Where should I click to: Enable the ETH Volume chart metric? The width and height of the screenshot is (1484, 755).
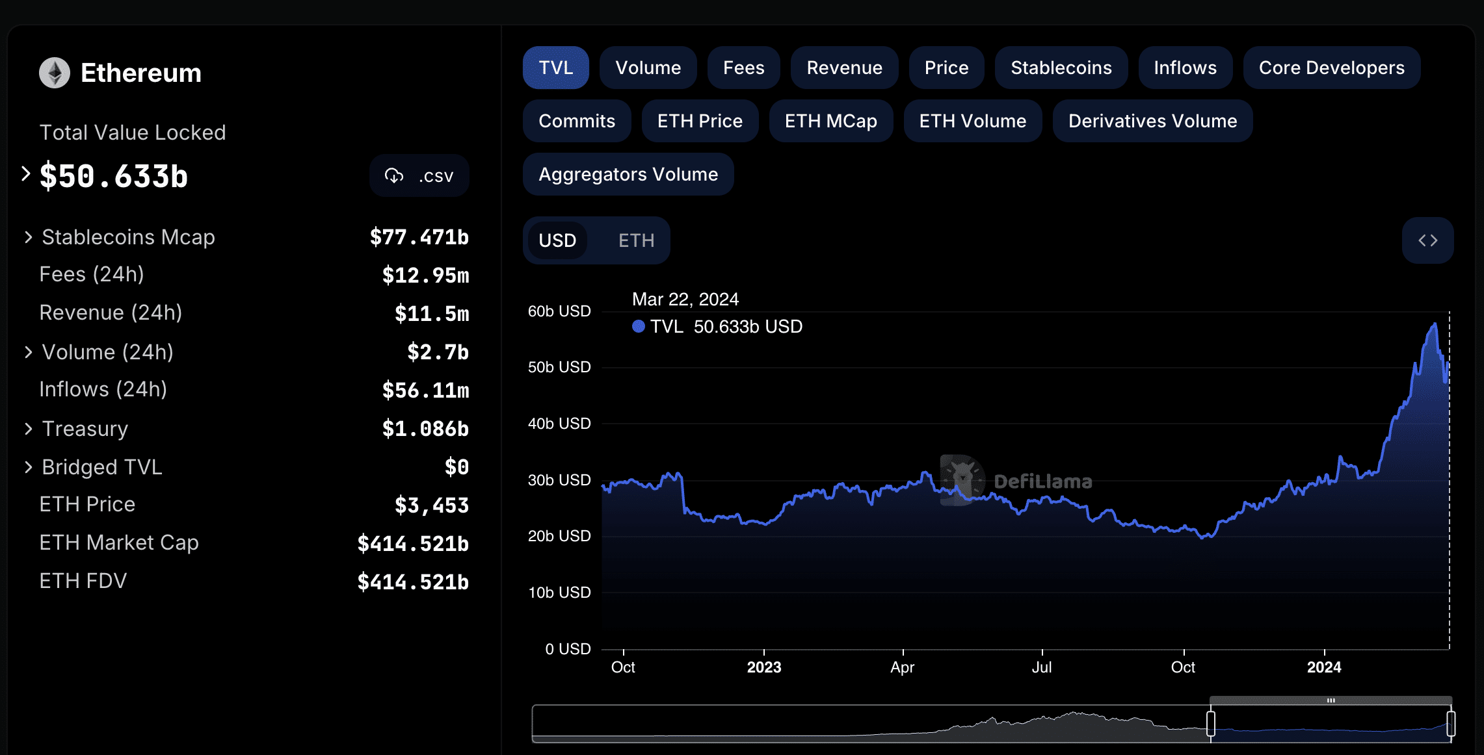pos(972,121)
